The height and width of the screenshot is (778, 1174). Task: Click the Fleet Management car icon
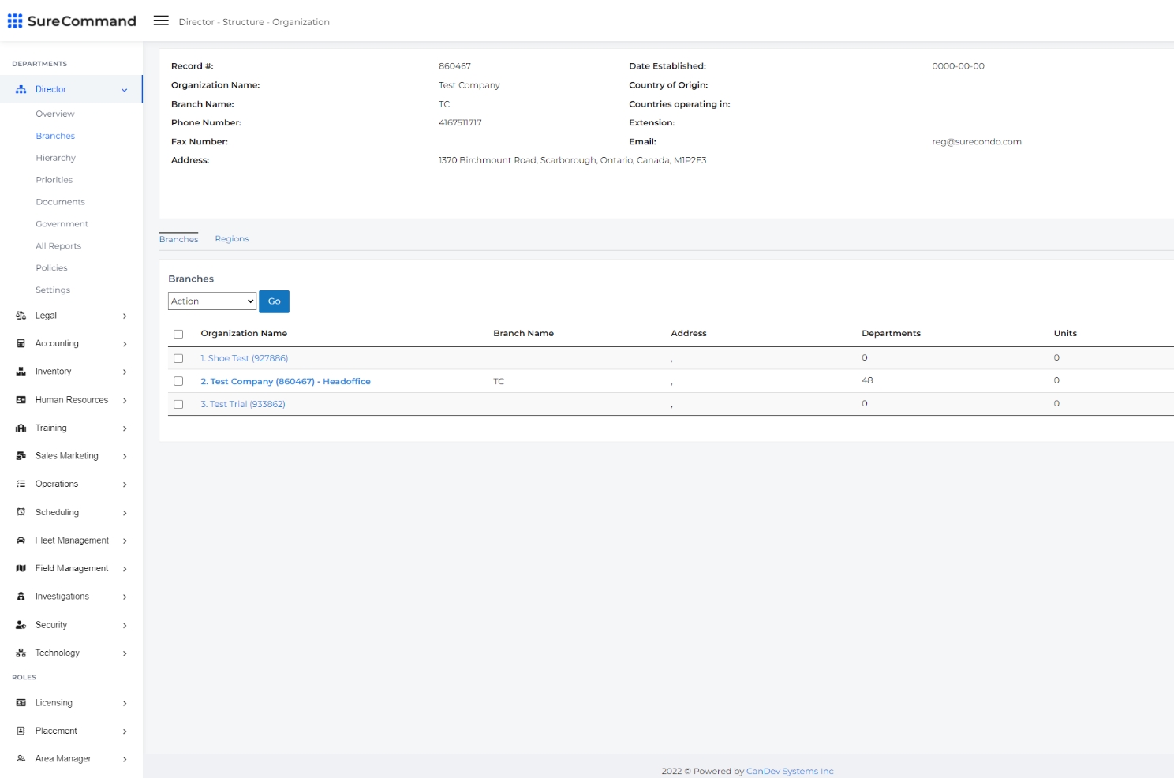[21, 540]
